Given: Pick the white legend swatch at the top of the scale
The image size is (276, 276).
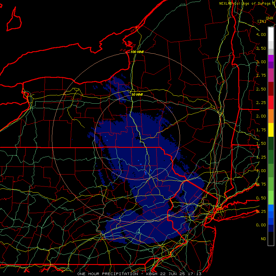Looking at the screenshot, I should (x=271, y=34).
